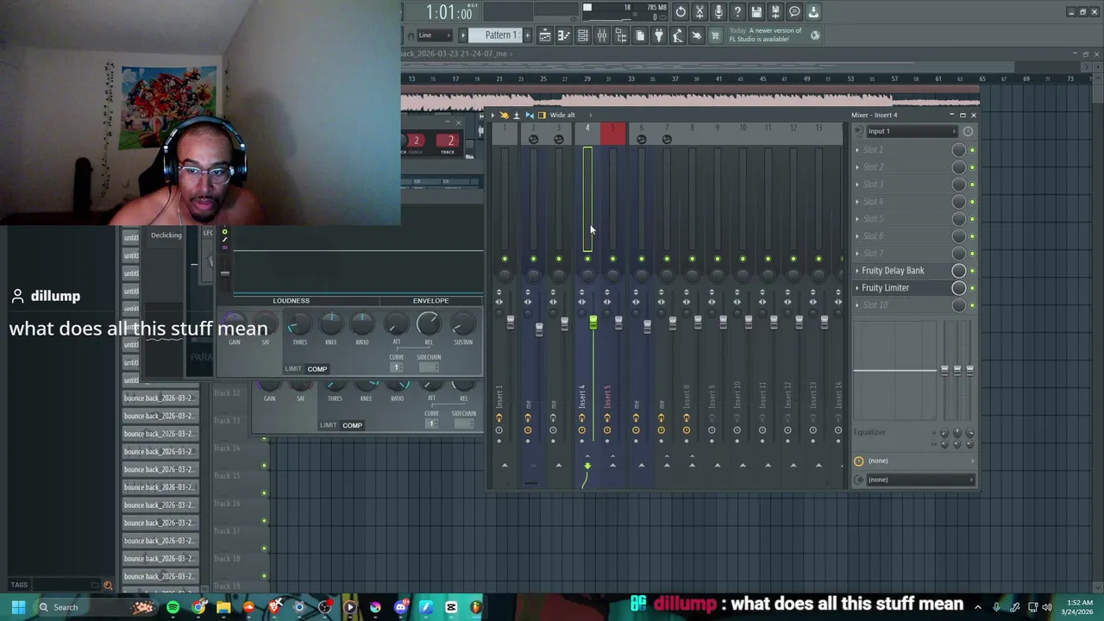Open the project info speech bubble icon
This screenshot has width=1104, height=621.
click(x=794, y=12)
